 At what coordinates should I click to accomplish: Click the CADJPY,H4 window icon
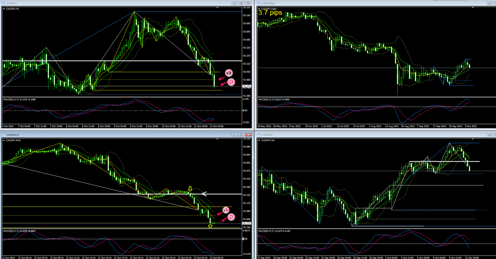(259, 135)
